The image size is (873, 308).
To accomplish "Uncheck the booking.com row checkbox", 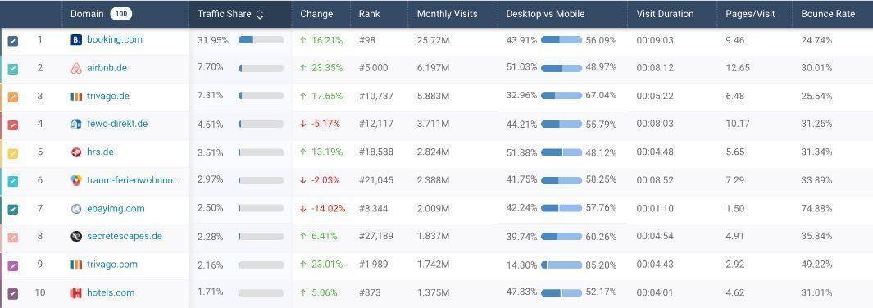I will coord(13,41).
